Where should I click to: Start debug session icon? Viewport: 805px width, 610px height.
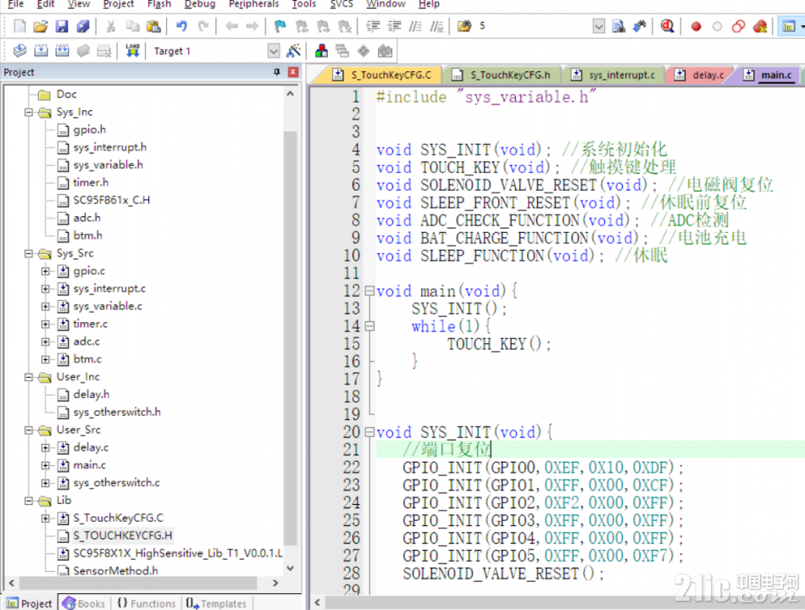pyautogui.click(x=667, y=26)
